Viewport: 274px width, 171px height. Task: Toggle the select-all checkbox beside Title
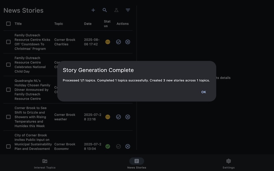tap(8, 24)
